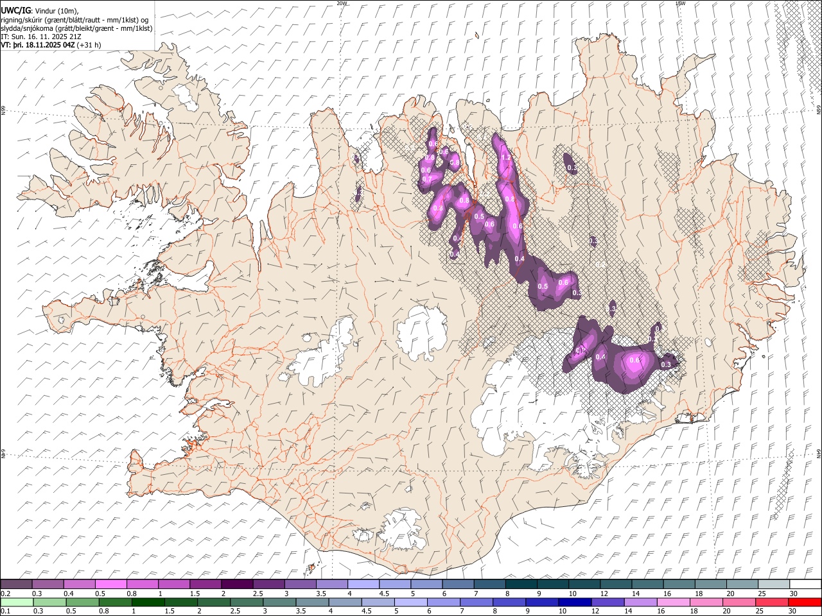Pick upper scale dark purple swatch 2–2.5
The image size is (822, 616).
point(237,584)
